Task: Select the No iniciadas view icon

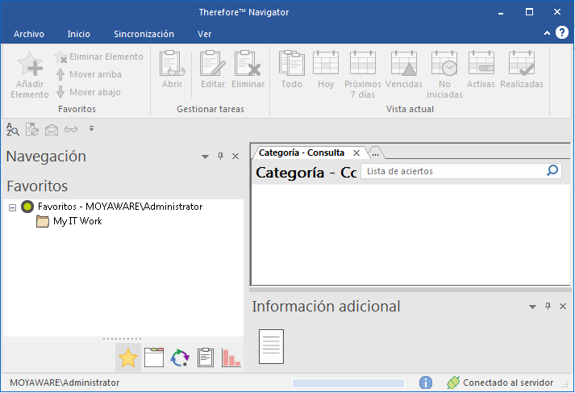Action: coord(444,64)
